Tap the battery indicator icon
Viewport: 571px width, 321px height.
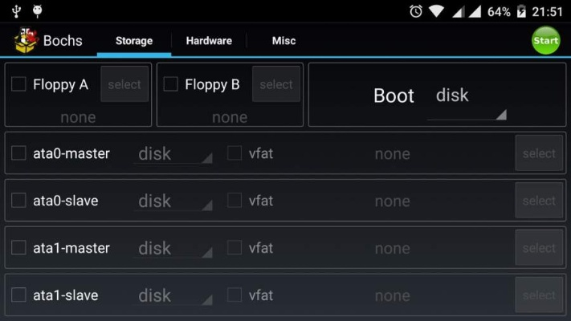pyautogui.click(x=522, y=11)
